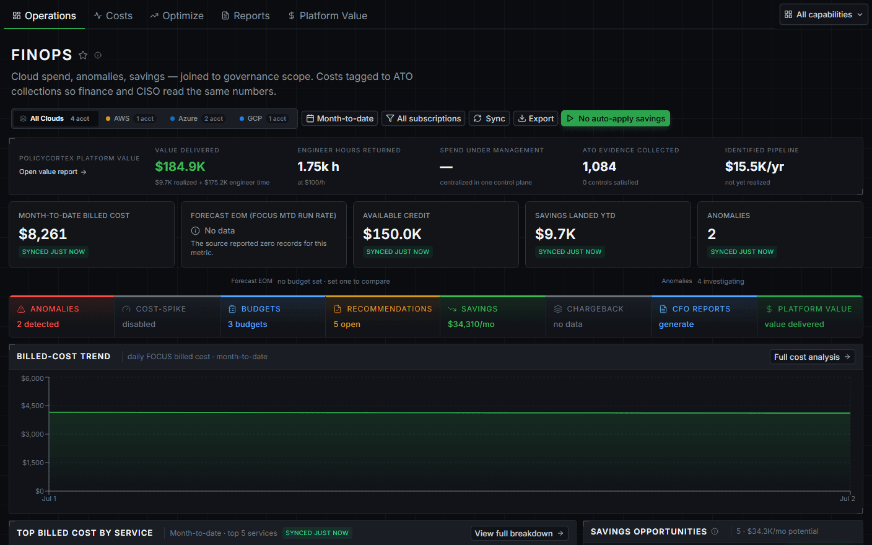Click the green billed-cost trend line
This screenshot has height=545, width=872.
450,412
